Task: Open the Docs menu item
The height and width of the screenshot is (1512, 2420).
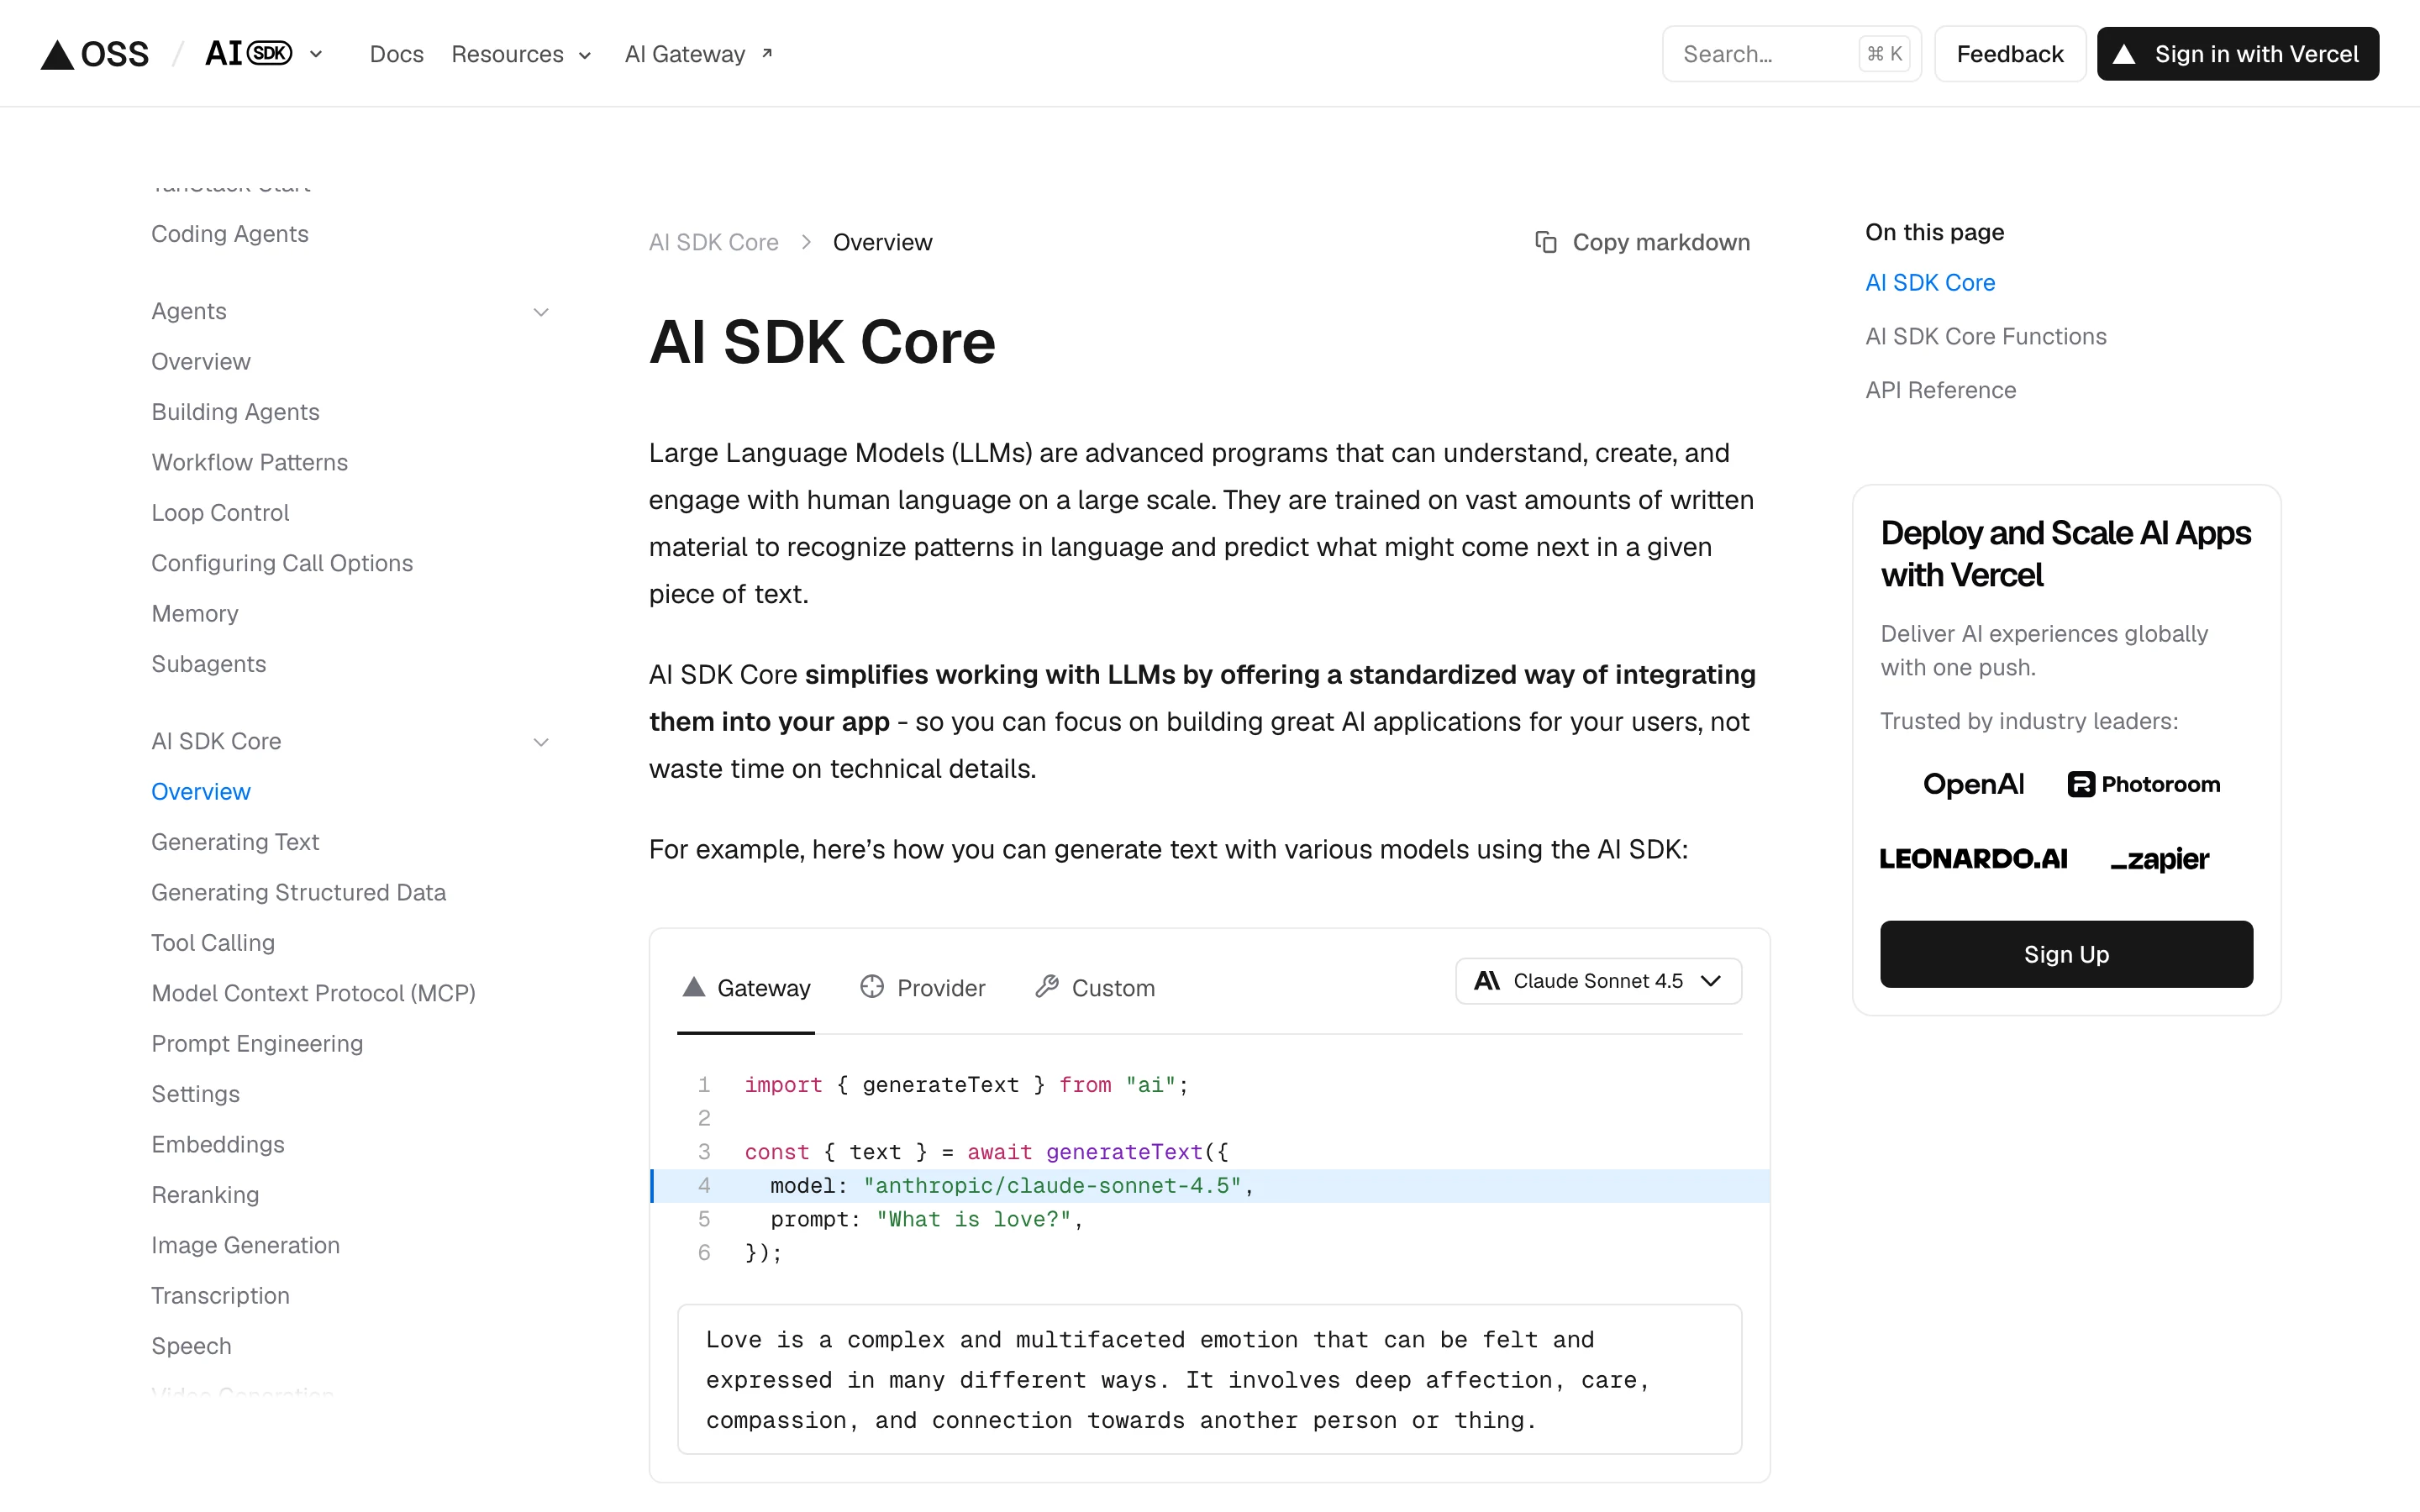Action: [396, 54]
